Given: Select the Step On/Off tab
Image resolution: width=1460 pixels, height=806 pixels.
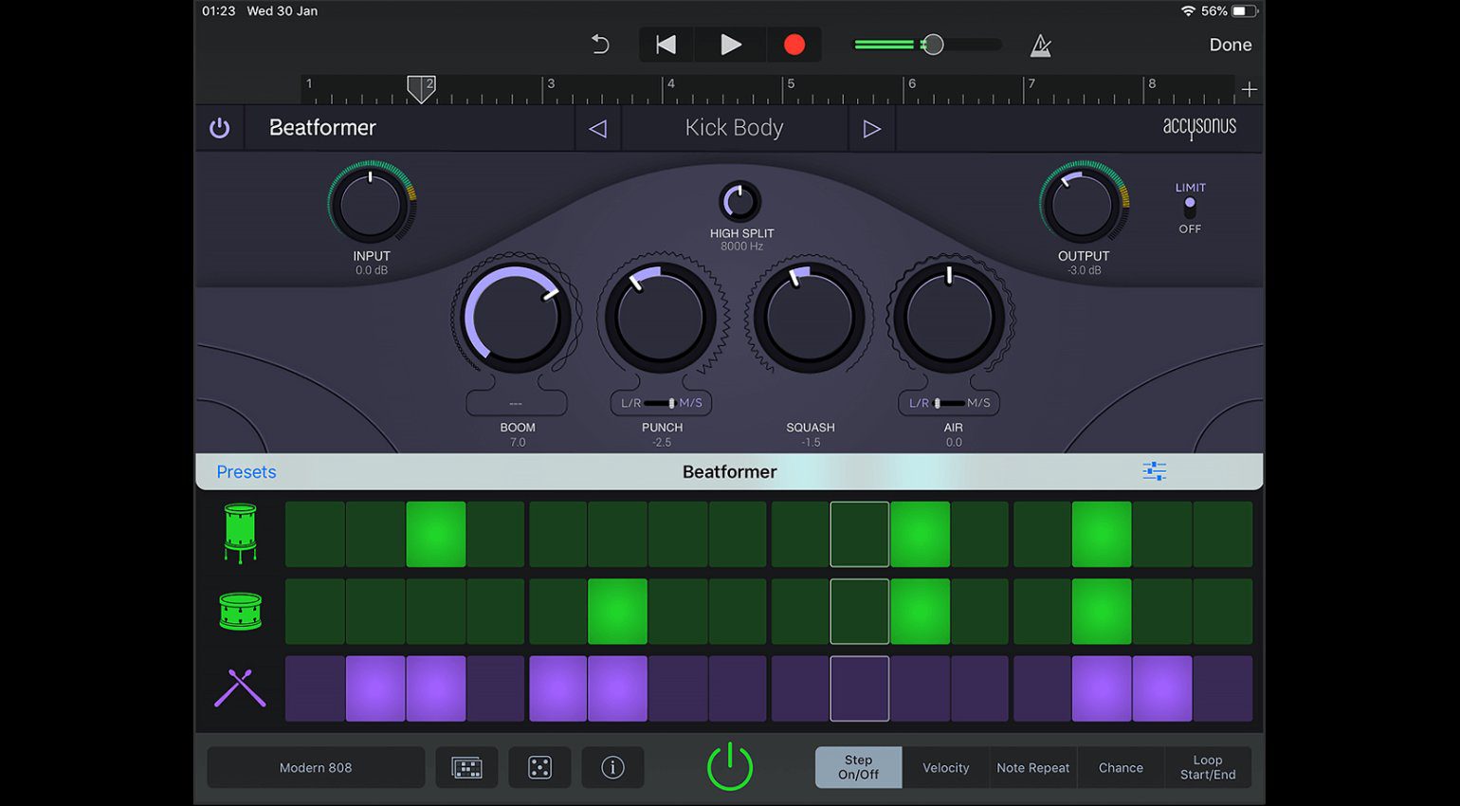Looking at the screenshot, I should (x=858, y=767).
